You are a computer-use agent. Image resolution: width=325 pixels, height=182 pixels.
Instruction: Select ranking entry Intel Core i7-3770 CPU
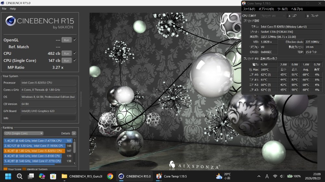click(x=38, y=161)
